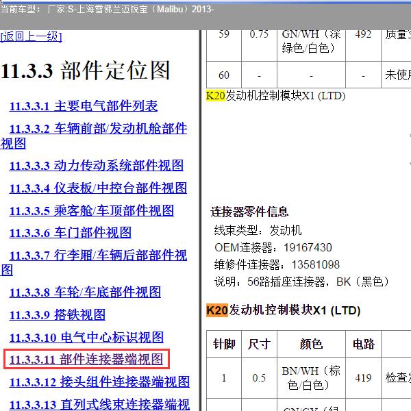Click the 电路 column header

click(363, 344)
